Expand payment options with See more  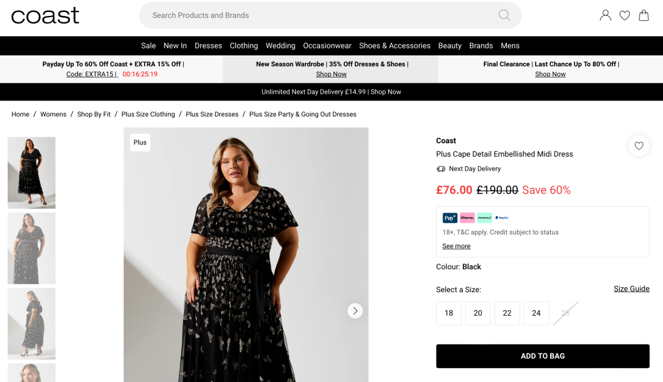tap(456, 246)
